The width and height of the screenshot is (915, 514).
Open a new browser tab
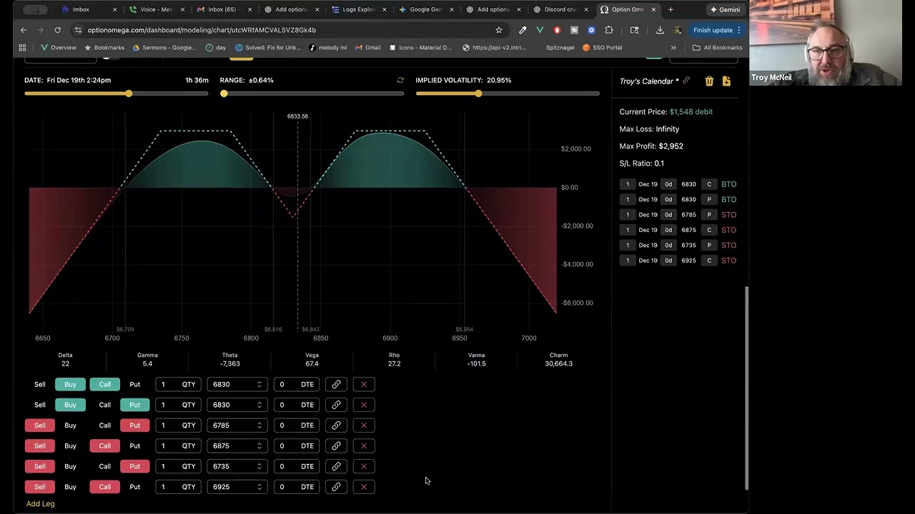click(x=671, y=9)
